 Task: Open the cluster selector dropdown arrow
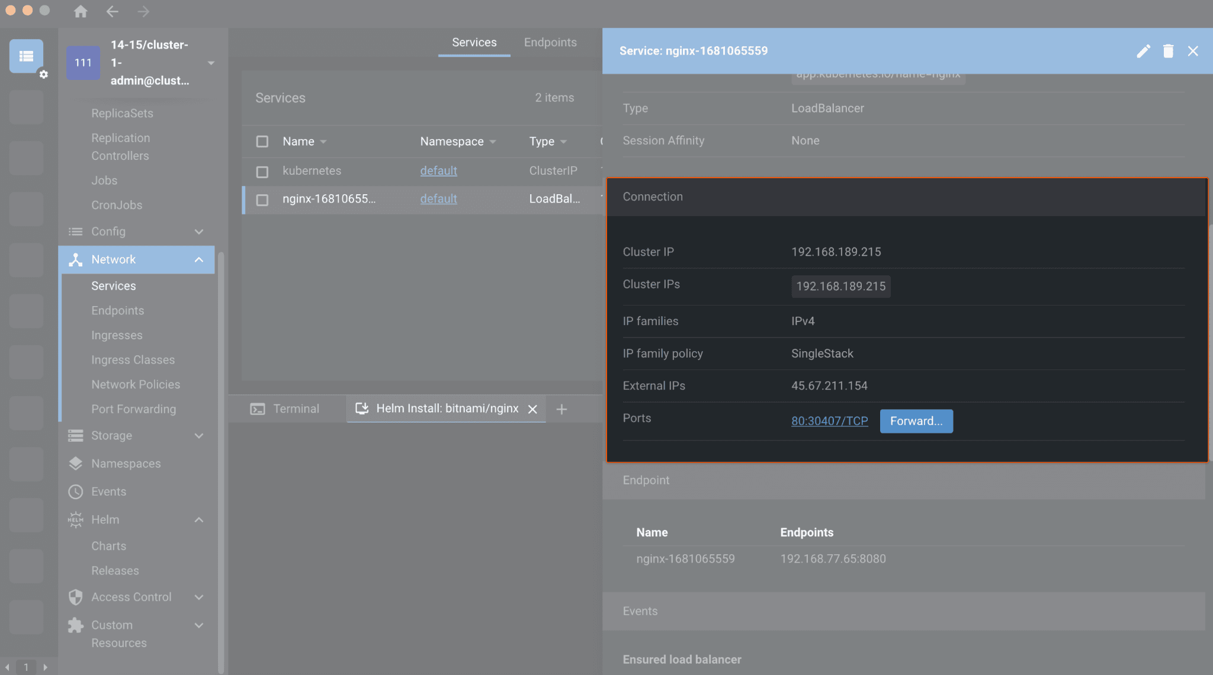[x=211, y=63]
